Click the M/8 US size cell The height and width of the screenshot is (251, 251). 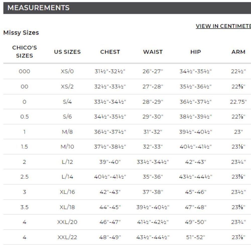pyautogui.click(x=67, y=132)
